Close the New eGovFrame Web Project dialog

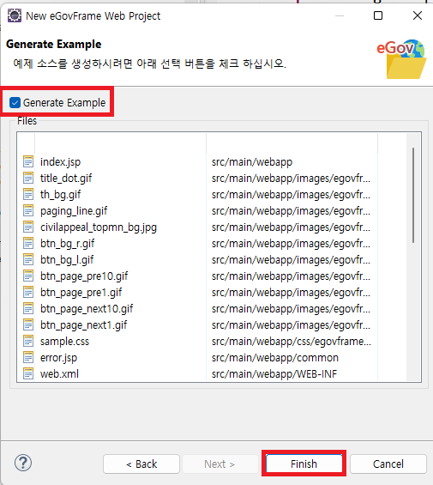click(418, 15)
